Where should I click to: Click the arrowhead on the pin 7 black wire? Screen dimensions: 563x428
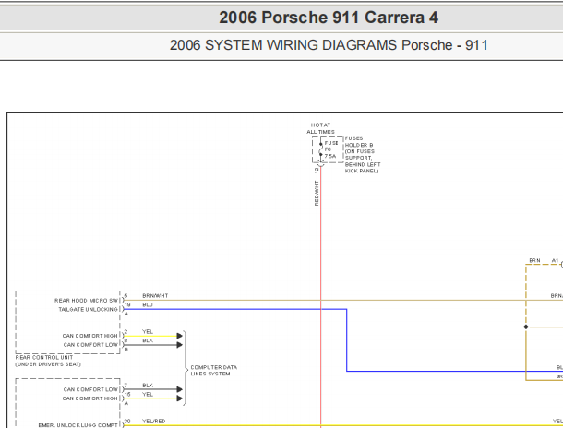coord(180,389)
